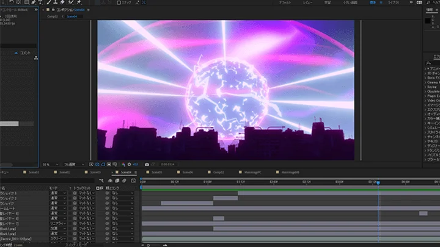This screenshot has height=247, width=440.
Task: Click the スイッチ / モード toggle button
Action: pyautogui.click(x=76, y=245)
